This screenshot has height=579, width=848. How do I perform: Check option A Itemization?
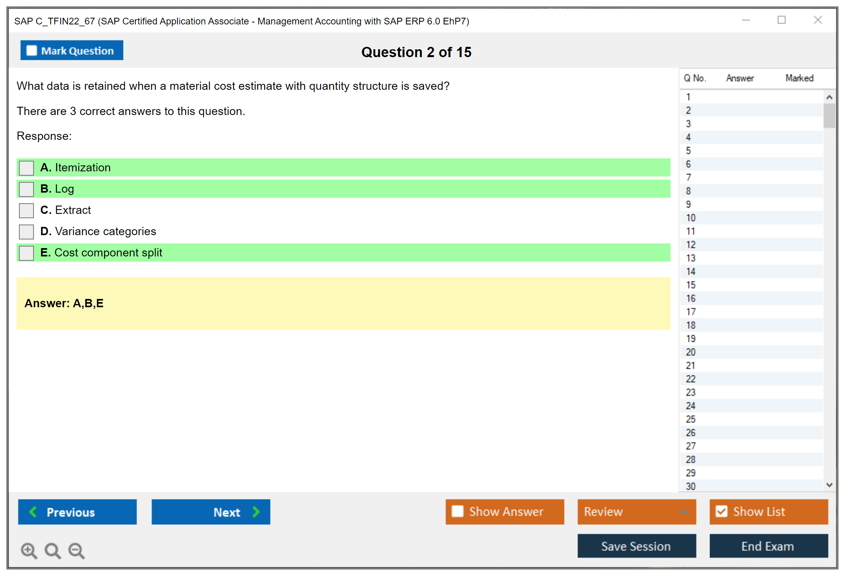(x=26, y=168)
